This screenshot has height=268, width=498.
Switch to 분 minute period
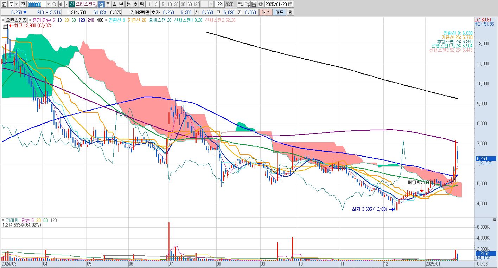tap(128, 4)
